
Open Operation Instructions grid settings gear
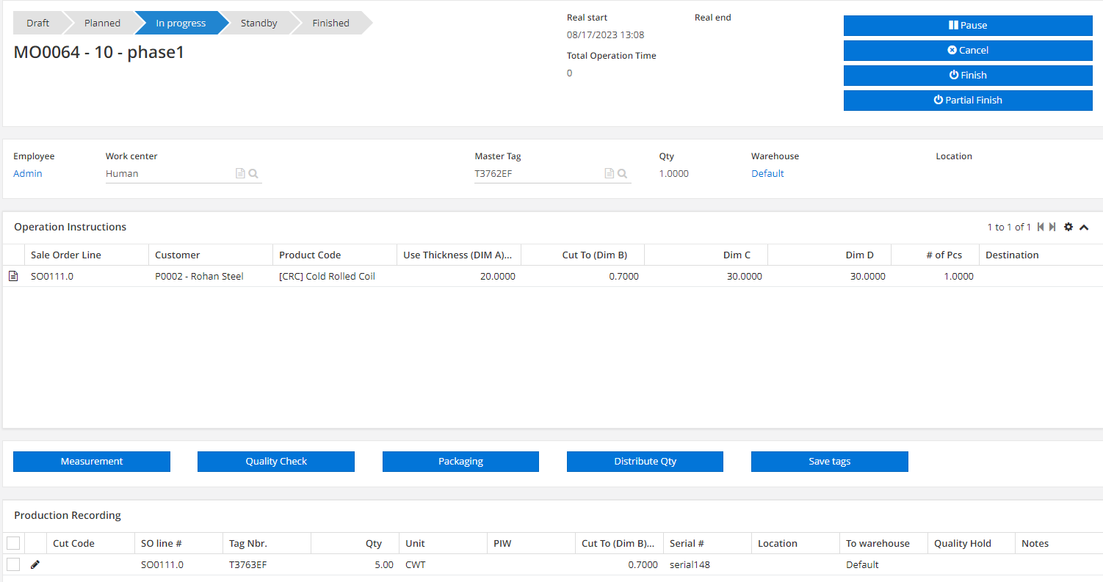[x=1068, y=227]
